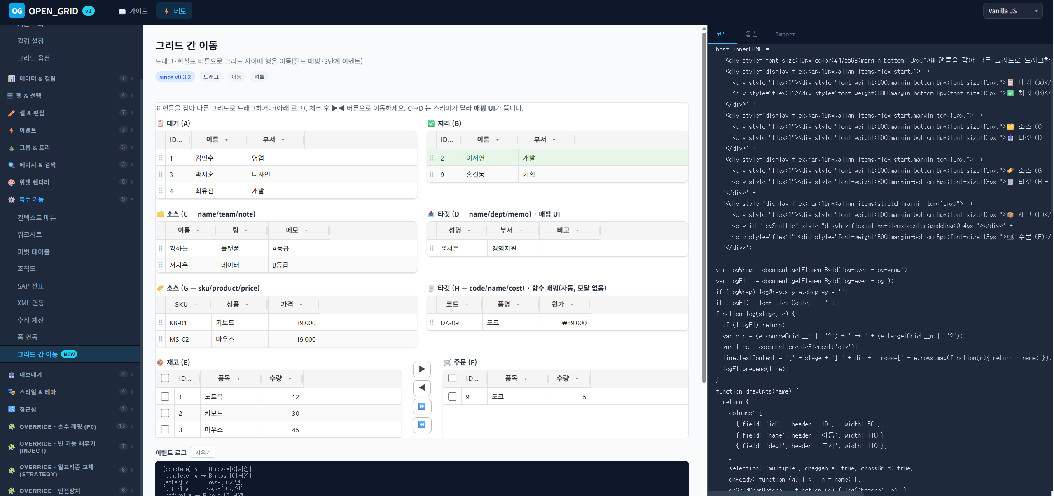Click the 셔틀 tag chip
Image resolution: width=1054 pixels, height=496 pixels.
259,77
